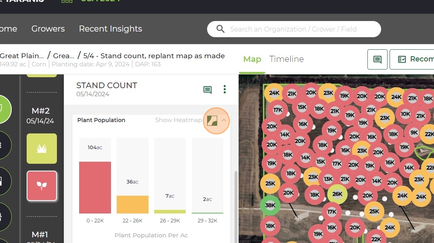Click the 'DAP: 163' text
This screenshot has width=434, height=243.
tap(148, 64)
